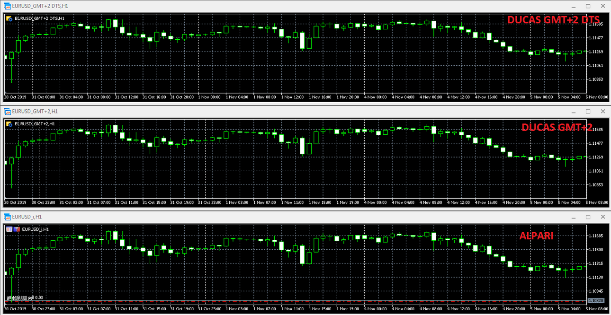Click 31 Oct 15:00 on middle chart time axis

coord(154,202)
